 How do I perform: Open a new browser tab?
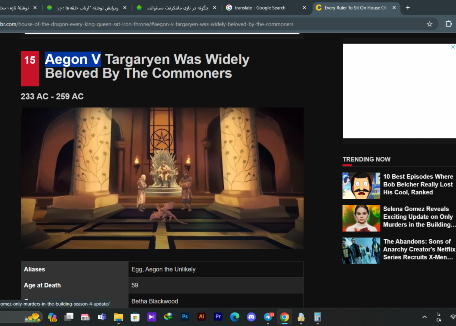pos(408,8)
